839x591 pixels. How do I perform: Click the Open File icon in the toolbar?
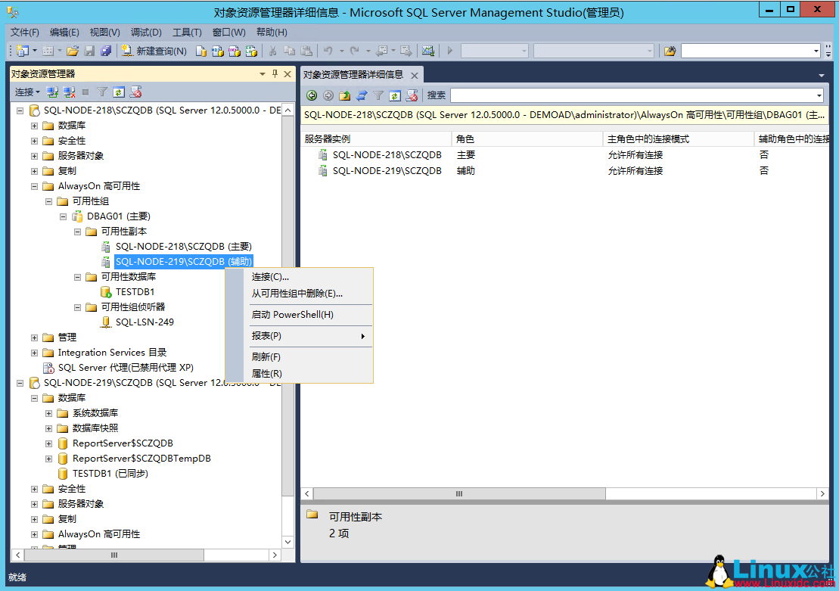(x=72, y=51)
